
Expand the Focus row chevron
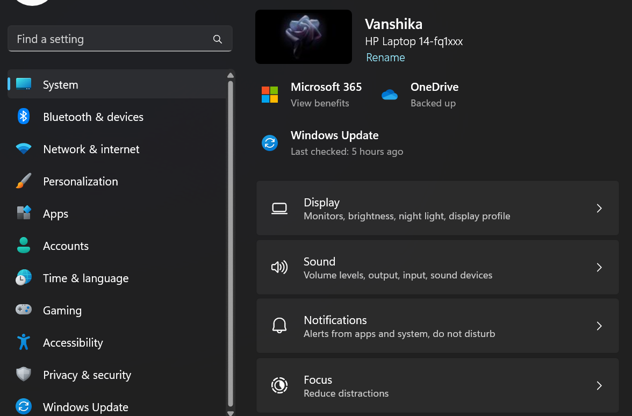599,385
